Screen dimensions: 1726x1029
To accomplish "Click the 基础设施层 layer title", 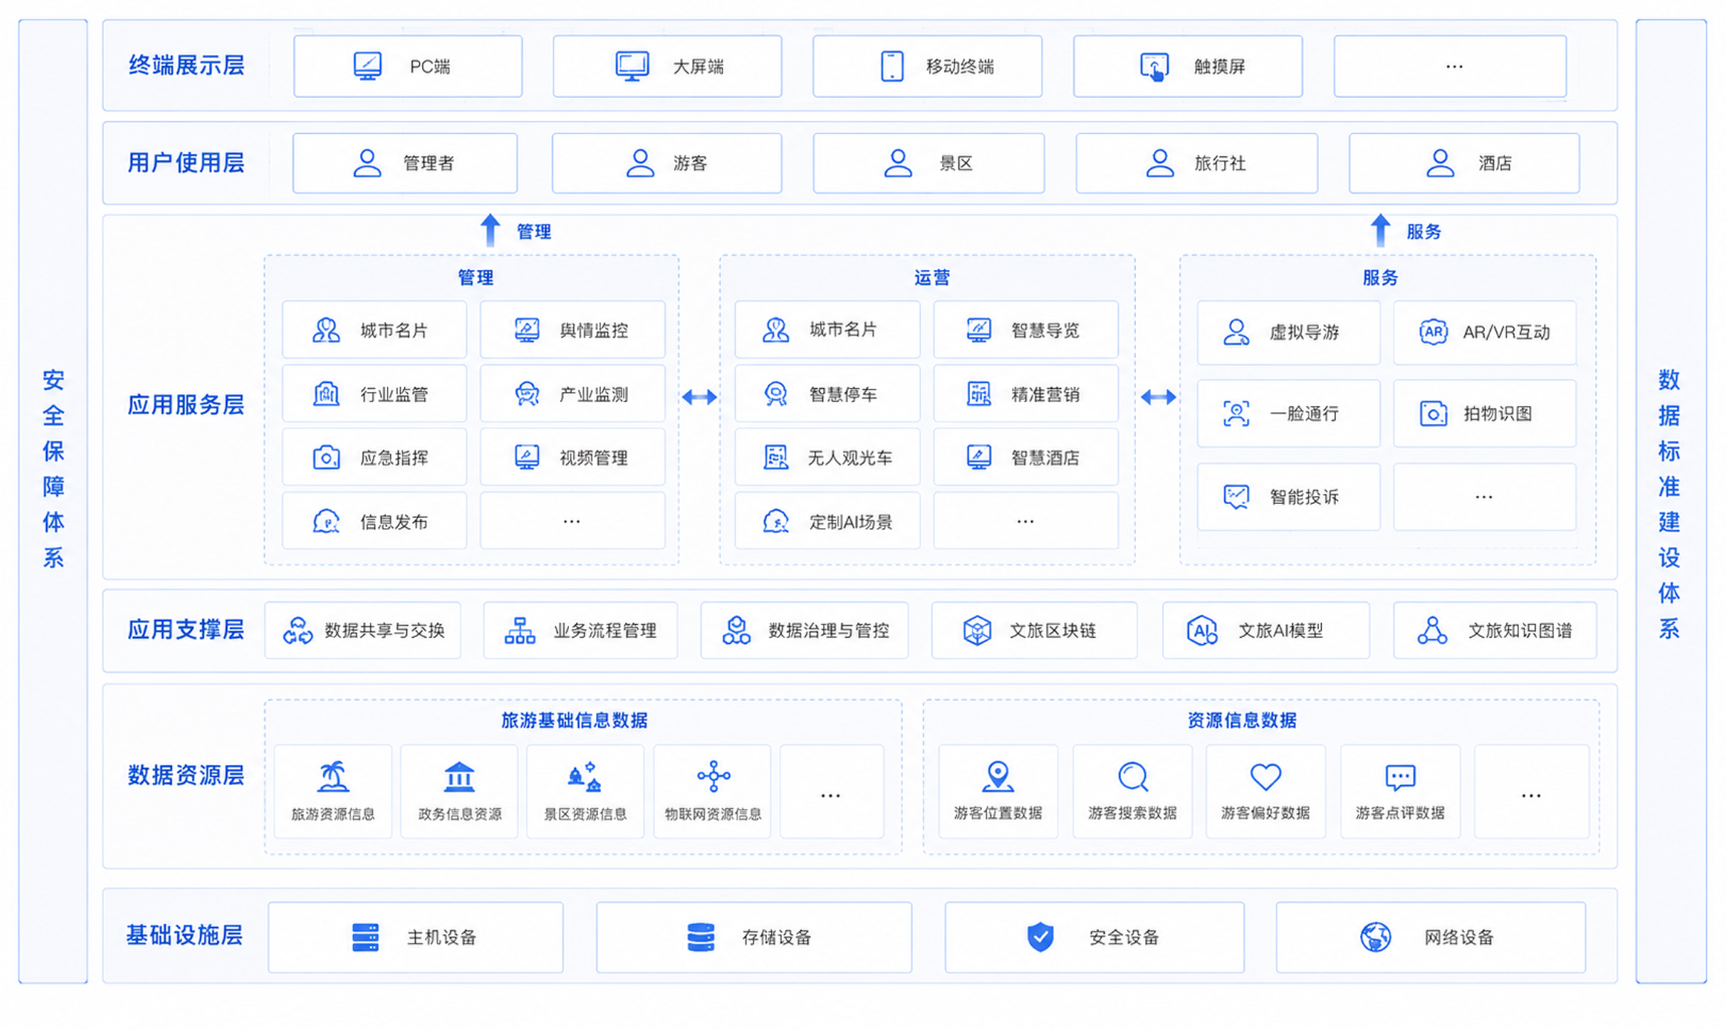I will (185, 935).
